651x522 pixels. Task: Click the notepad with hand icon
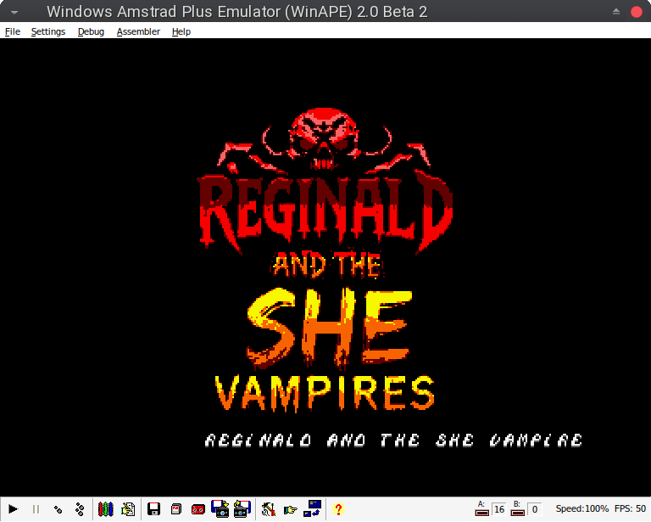pyautogui.click(x=128, y=508)
